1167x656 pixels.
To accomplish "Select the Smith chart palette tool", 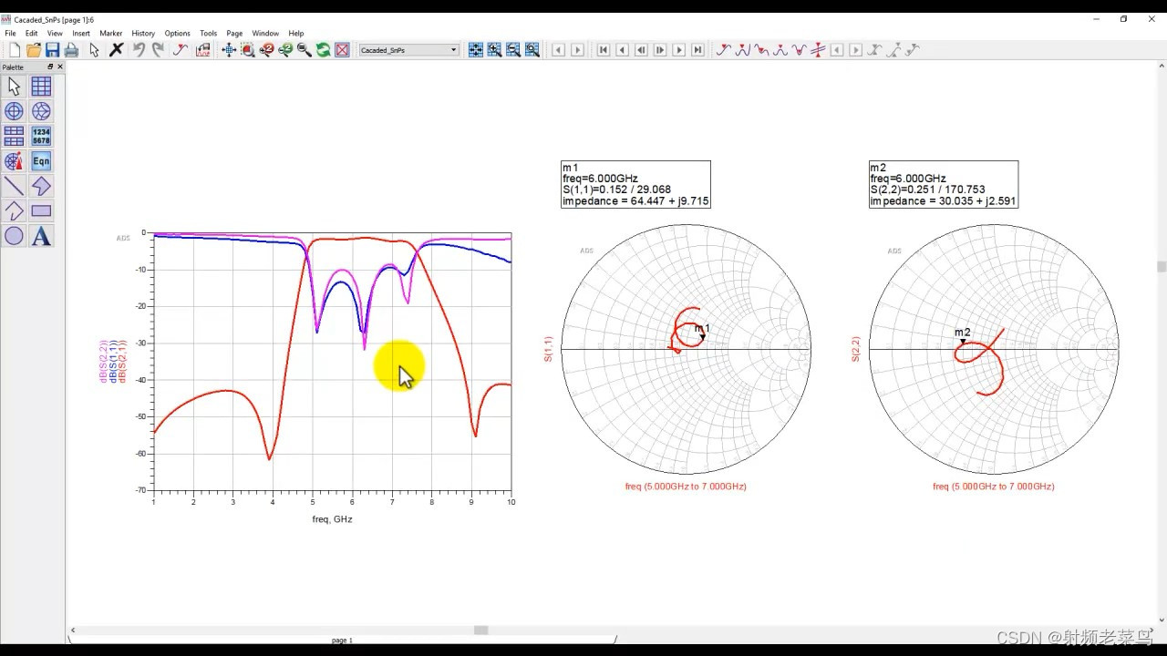I will pos(41,111).
